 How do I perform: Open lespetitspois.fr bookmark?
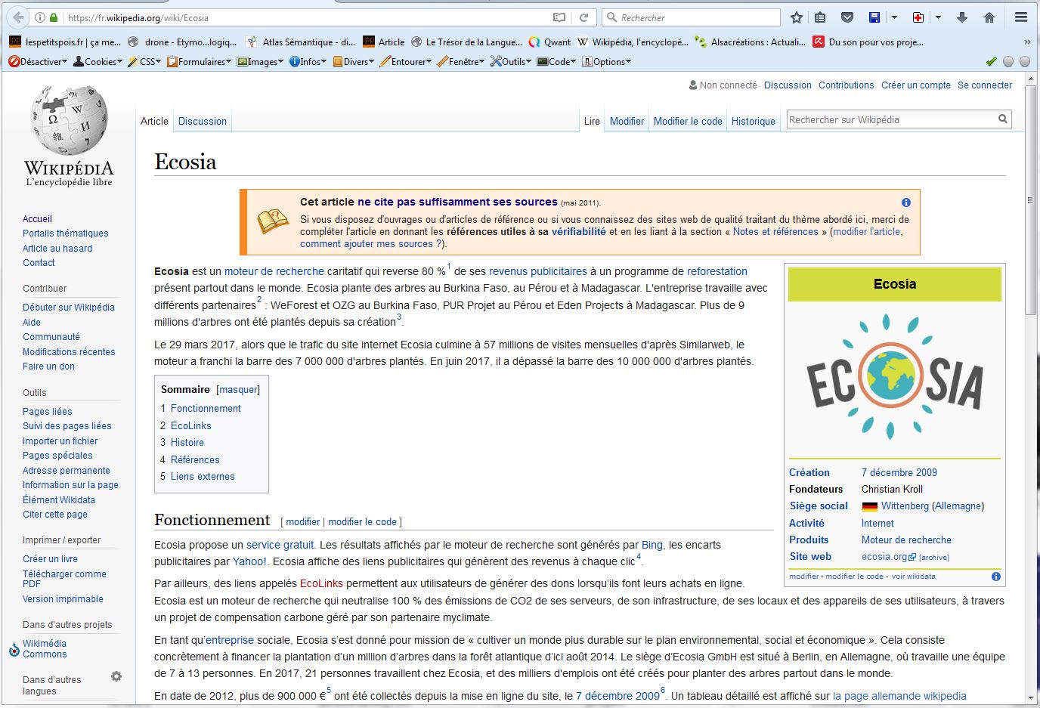(65, 42)
